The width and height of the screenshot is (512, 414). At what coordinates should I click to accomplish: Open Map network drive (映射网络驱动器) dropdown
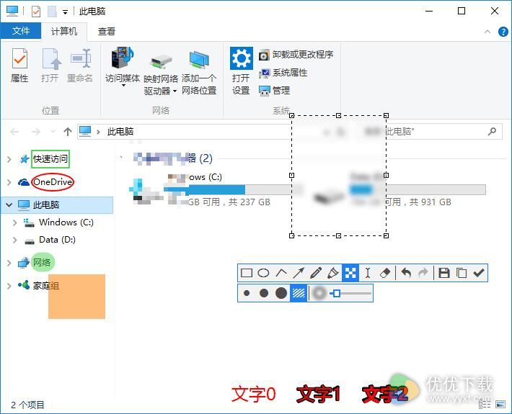(161, 74)
